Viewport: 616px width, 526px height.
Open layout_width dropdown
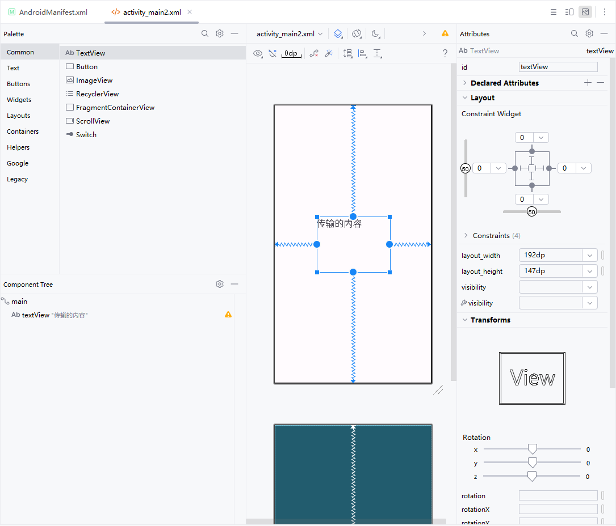pos(590,256)
